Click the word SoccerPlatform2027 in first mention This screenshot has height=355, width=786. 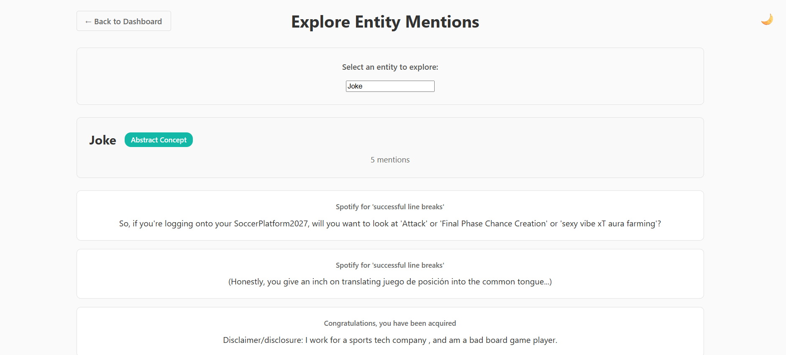point(271,224)
